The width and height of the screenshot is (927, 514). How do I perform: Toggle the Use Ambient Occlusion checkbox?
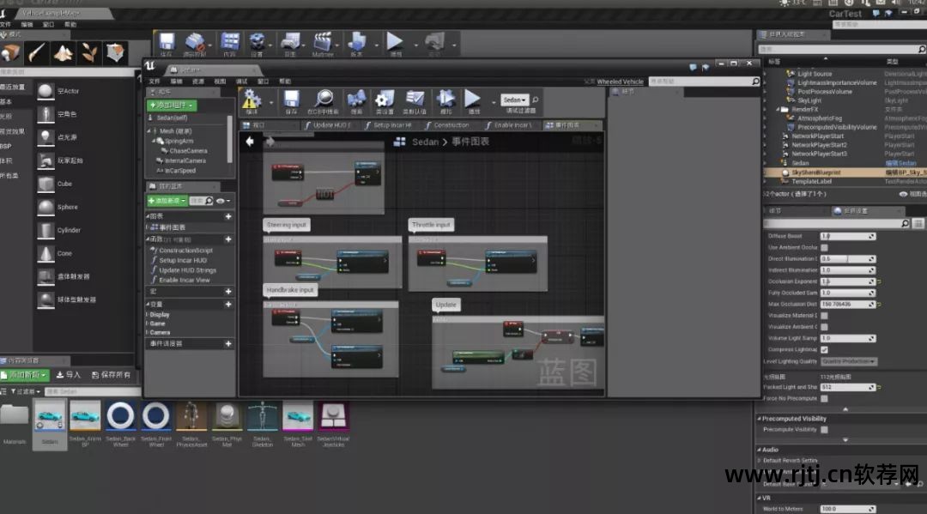click(x=824, y=247)
